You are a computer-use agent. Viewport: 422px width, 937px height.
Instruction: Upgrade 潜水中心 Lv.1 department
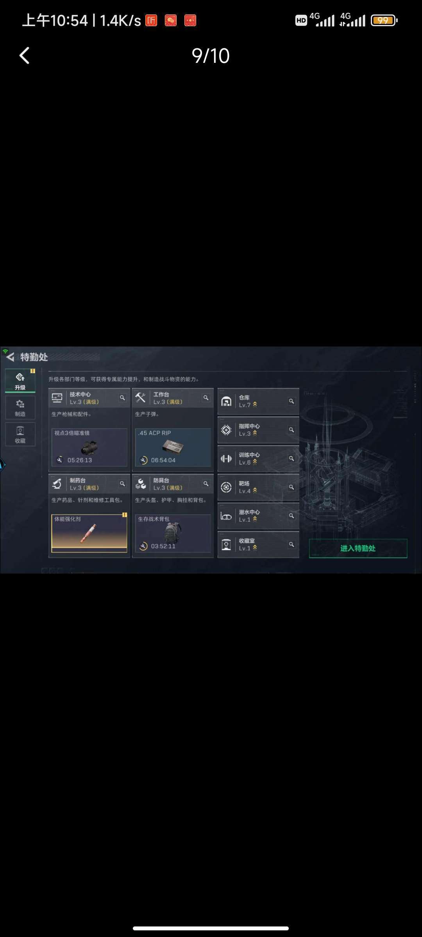coord(258,516)
